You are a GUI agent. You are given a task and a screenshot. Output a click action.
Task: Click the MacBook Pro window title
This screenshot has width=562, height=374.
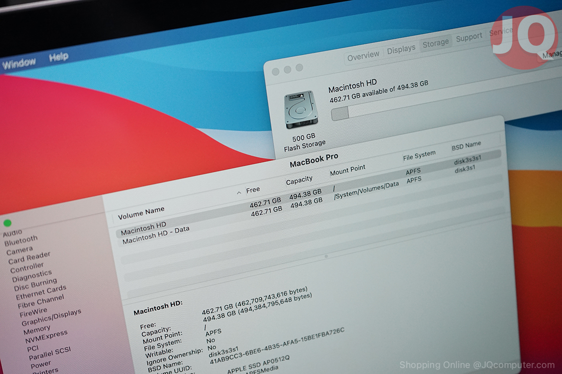coord(314,161)
